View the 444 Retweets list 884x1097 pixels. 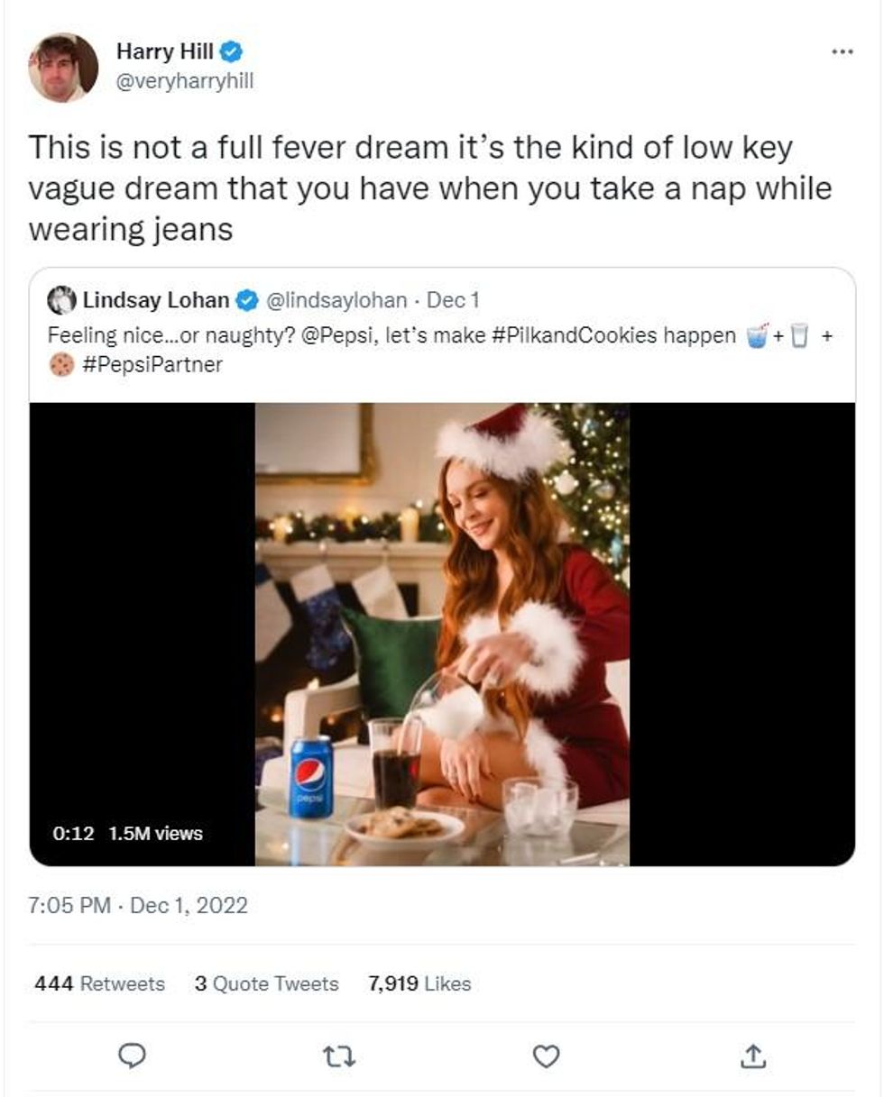tap(99, 983)
